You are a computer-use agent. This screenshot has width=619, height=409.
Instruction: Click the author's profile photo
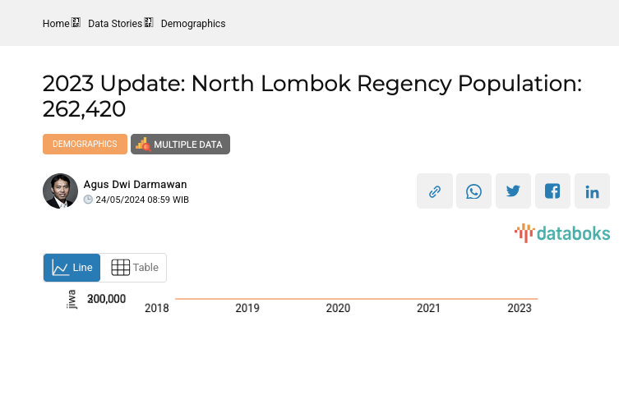pyautogui.click(x=60, y=191)
